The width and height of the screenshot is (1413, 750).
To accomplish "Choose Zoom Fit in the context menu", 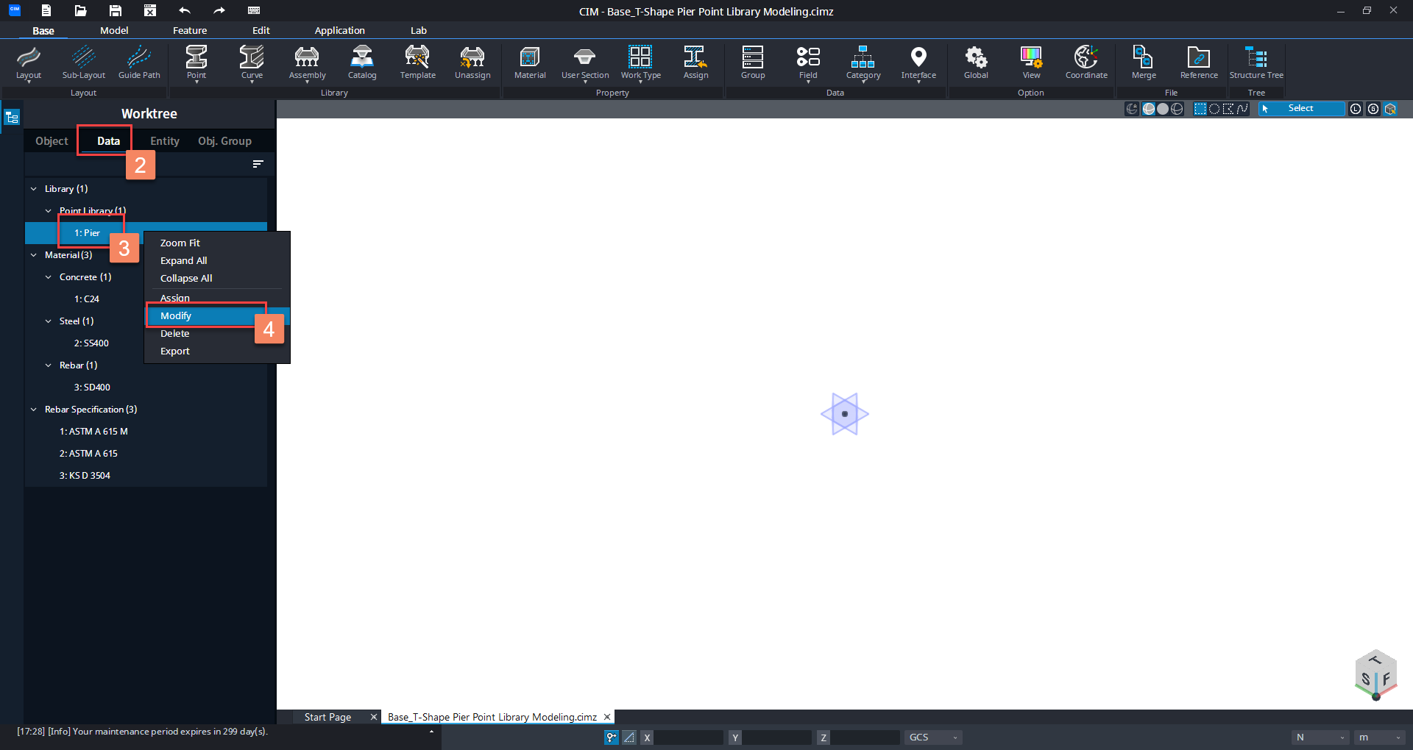I will click(217, 243).
